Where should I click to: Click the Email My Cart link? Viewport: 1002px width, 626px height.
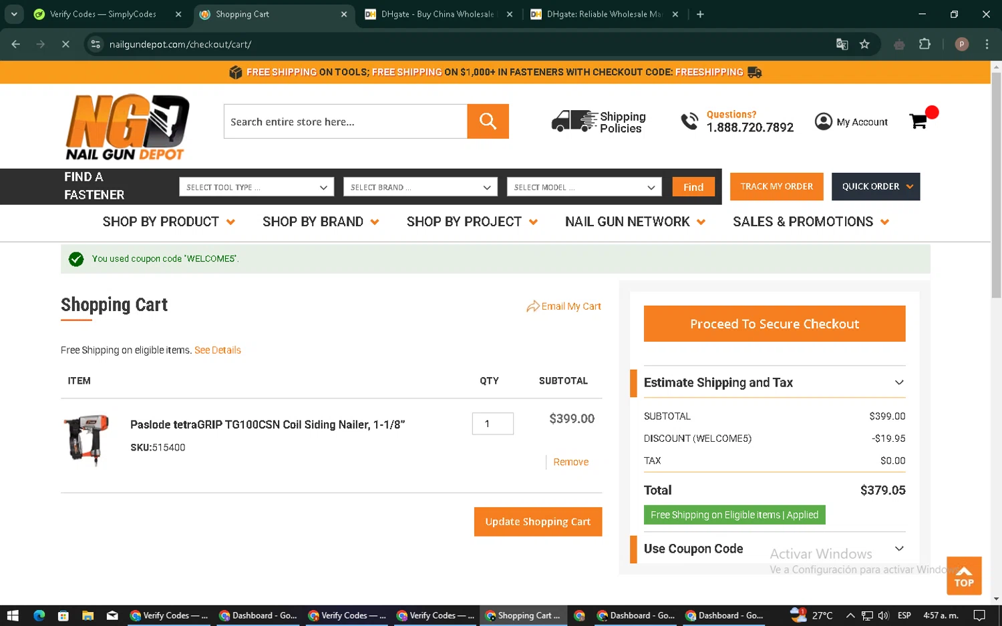coord(564,306)
